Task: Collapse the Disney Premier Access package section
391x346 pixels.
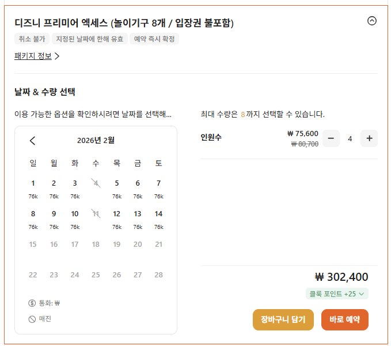Action: [x=371, y=21]
